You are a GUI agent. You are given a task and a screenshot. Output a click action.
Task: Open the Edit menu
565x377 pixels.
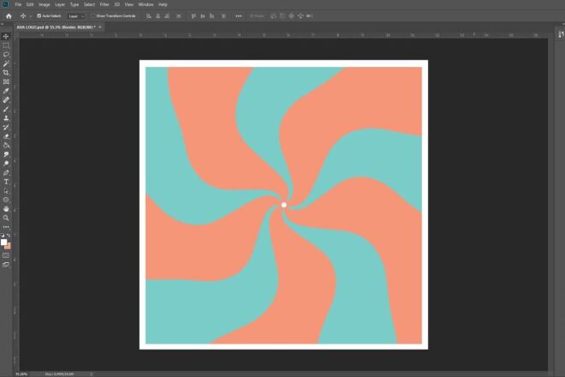pyautogui.click(x=30, y=4)
